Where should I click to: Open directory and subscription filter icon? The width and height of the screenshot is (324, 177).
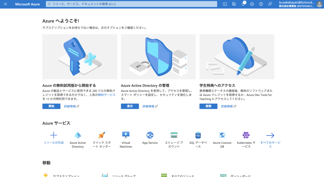[234, 4]
